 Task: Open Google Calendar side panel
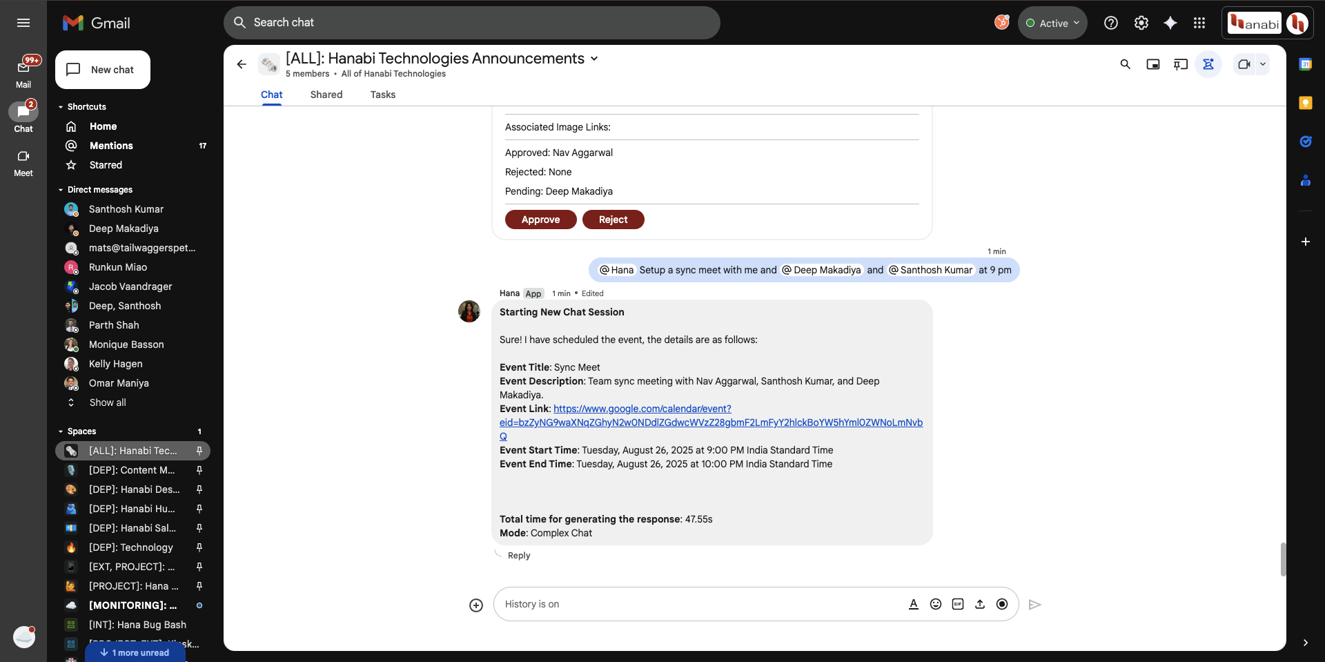[x=1306, y=64]
